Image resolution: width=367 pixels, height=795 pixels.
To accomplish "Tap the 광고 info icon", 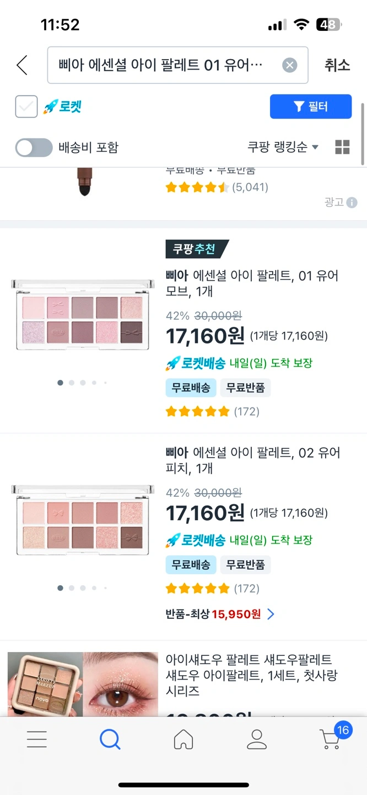I will (x=352, y=202).
